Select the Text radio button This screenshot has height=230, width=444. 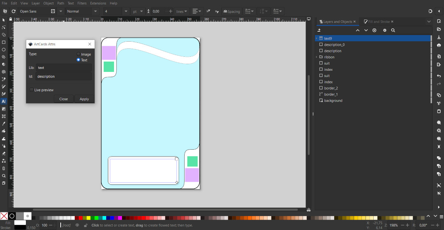point(78,60)
